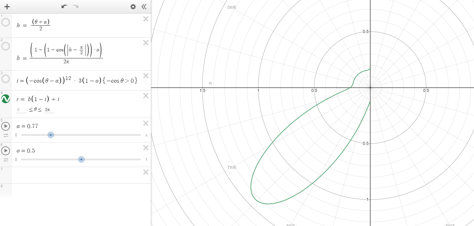Screen dimensions: 474x226
Task: Click the 5π/6 angle label
Action: [232, 7]
